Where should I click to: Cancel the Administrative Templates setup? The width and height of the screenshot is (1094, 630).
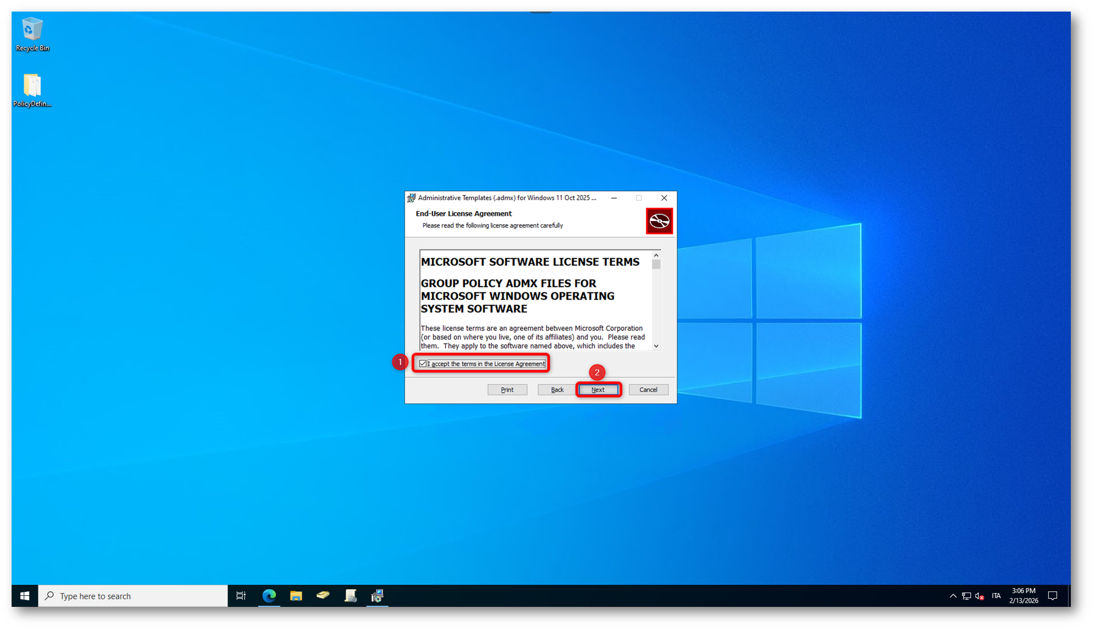tap(648, 390)
